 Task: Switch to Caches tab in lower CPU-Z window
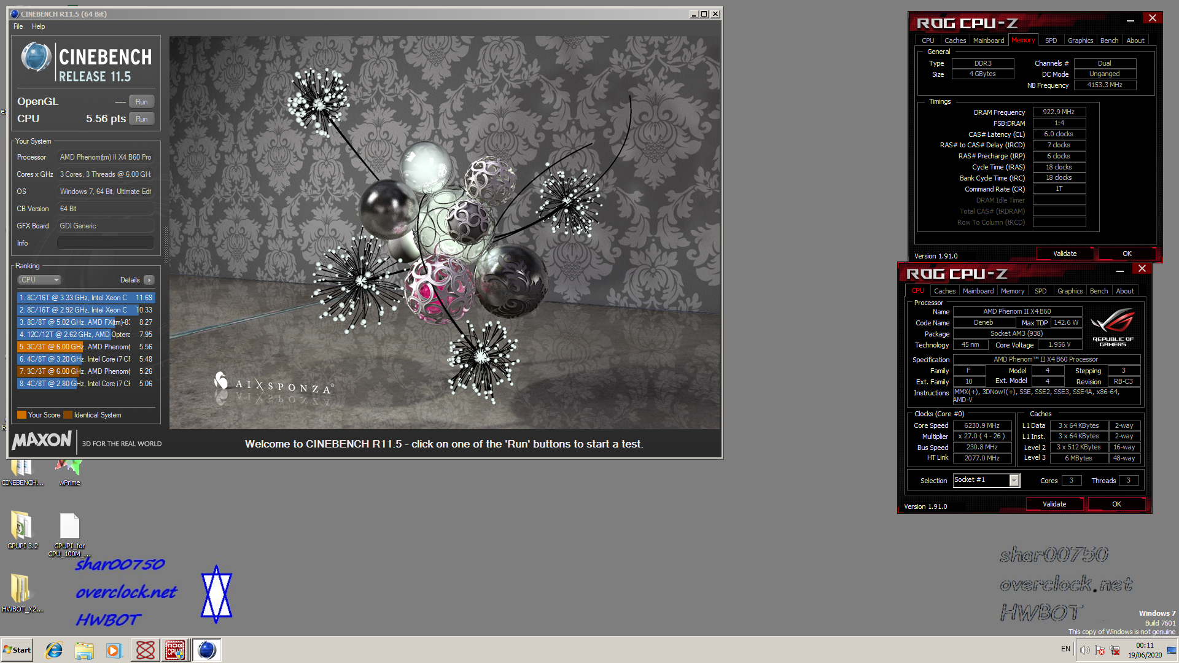(x=944, y=291)
